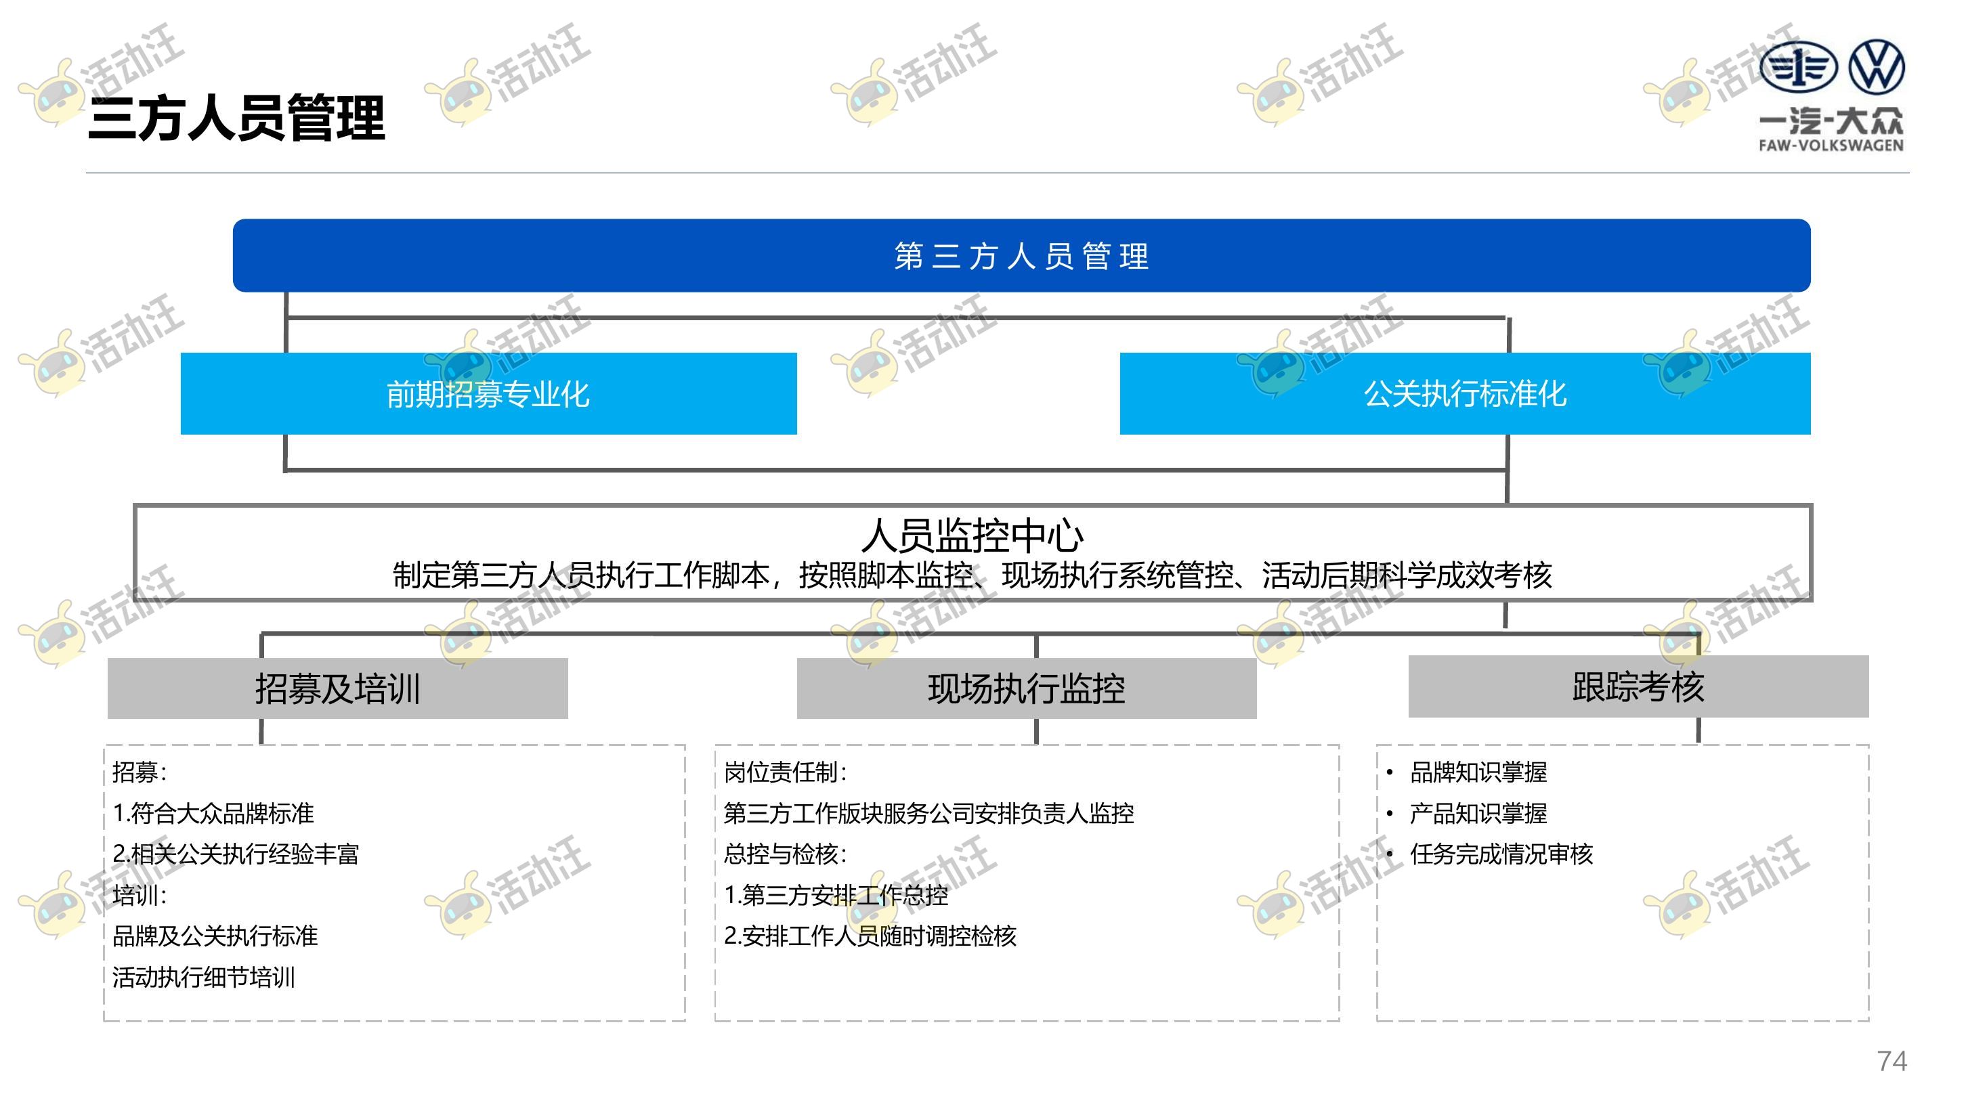Click the 总控与检核: label

(785, 854)
